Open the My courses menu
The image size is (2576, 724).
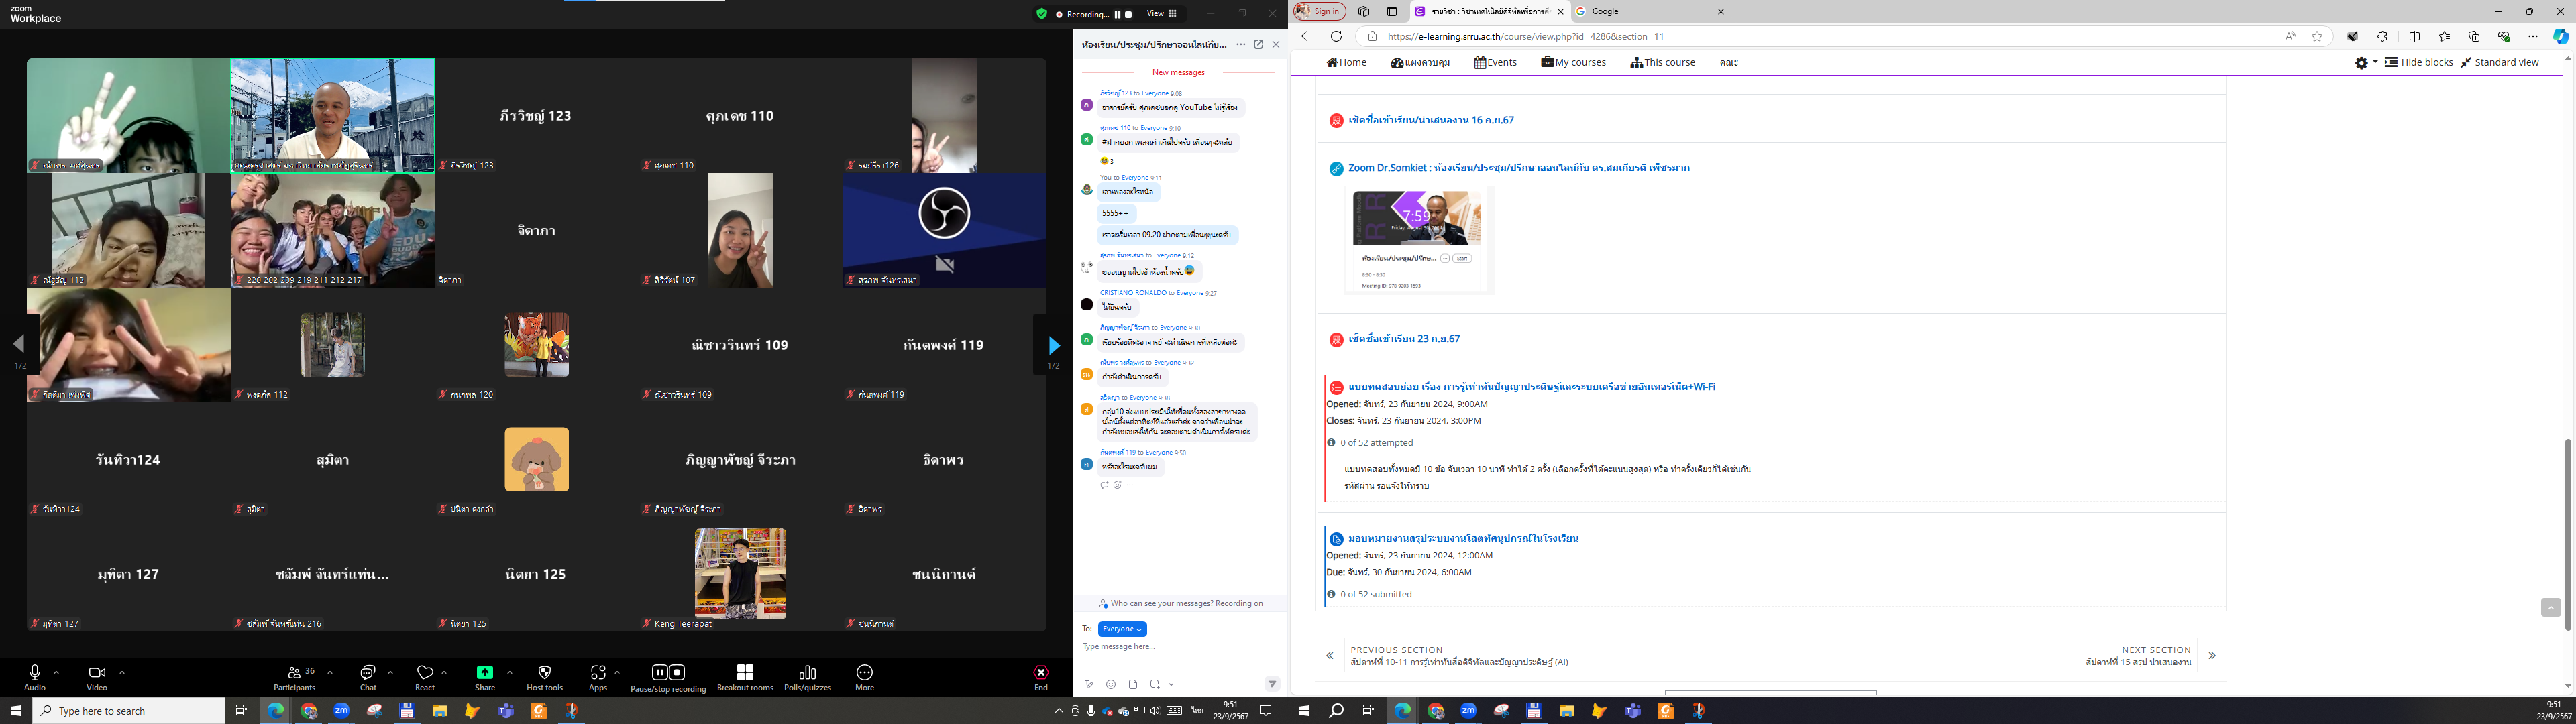tap(1573, 62)
